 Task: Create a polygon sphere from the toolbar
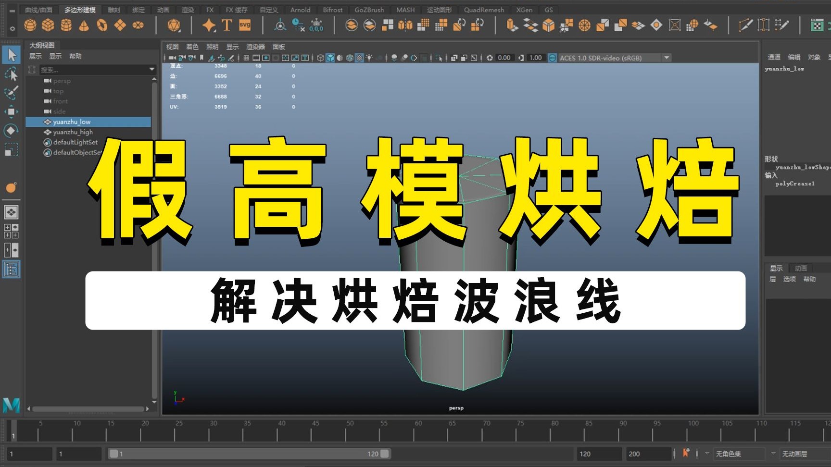point(30,25)
